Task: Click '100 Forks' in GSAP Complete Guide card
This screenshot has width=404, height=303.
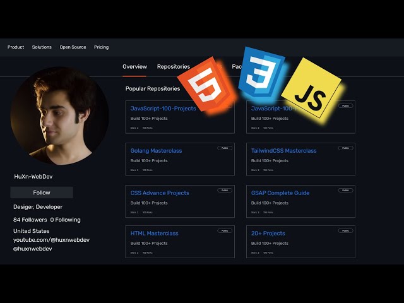Action: 268,213
